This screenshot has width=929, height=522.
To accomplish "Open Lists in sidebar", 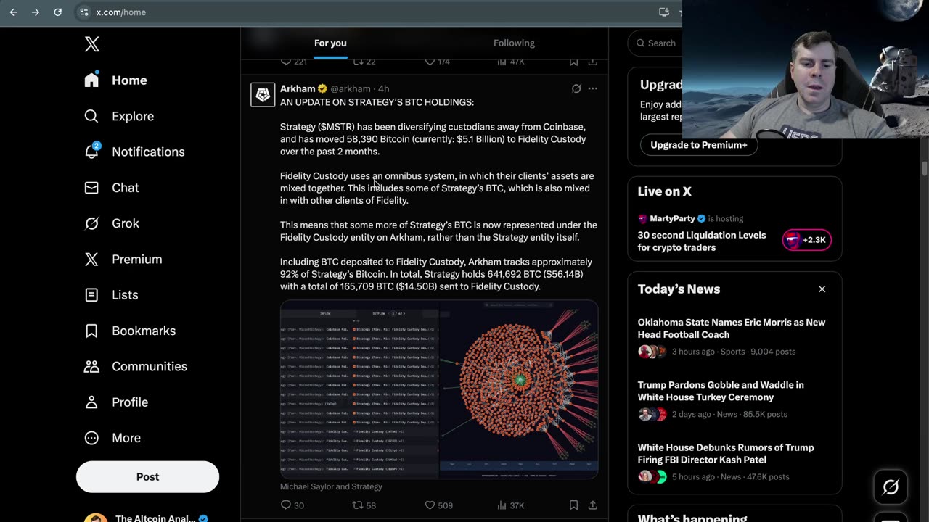I will pos(111,294).
